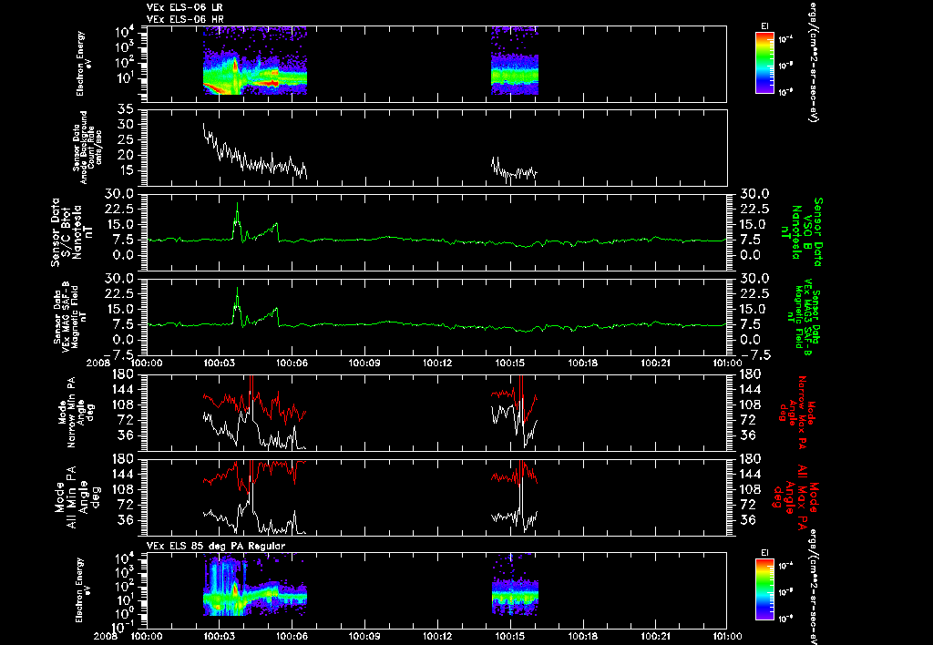
Task: Select the 'VEx ELS-06 LR' title text
Action: (184, 7)
